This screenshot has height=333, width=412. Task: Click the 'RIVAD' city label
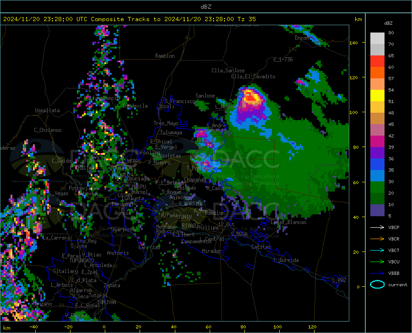[x=189, y=226]
